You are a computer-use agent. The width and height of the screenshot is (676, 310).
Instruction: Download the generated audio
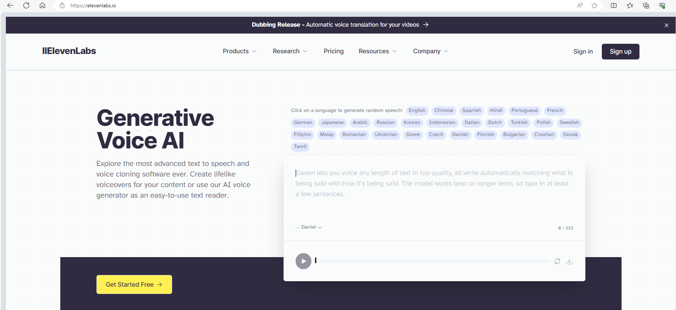click(x=569, y=261)
